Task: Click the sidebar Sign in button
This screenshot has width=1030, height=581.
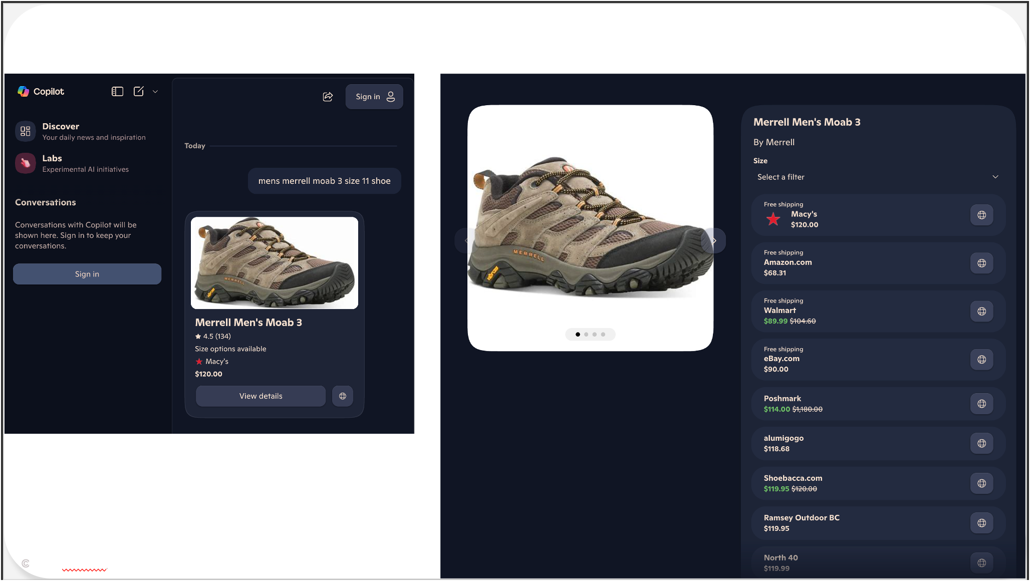Action: 87,274
